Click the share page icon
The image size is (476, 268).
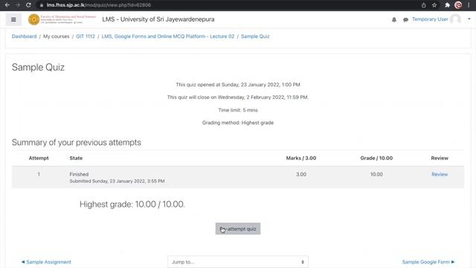423,5
